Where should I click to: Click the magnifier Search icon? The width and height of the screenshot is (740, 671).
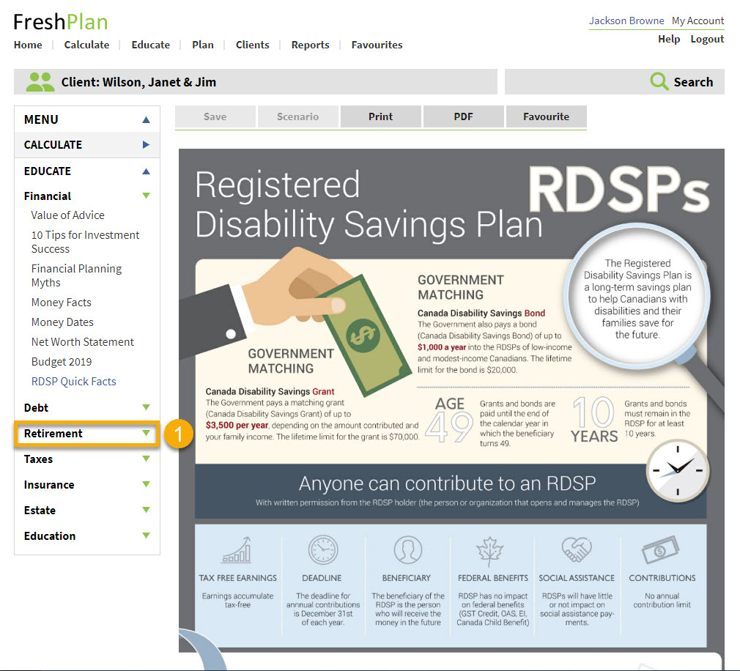(x=659, y=81)
